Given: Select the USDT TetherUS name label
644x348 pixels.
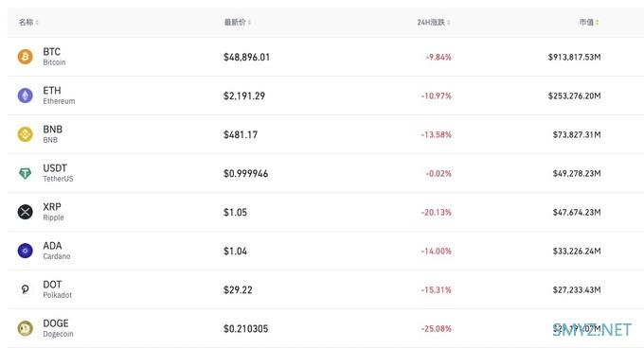Looking at the screenshot, I should 58,173.
